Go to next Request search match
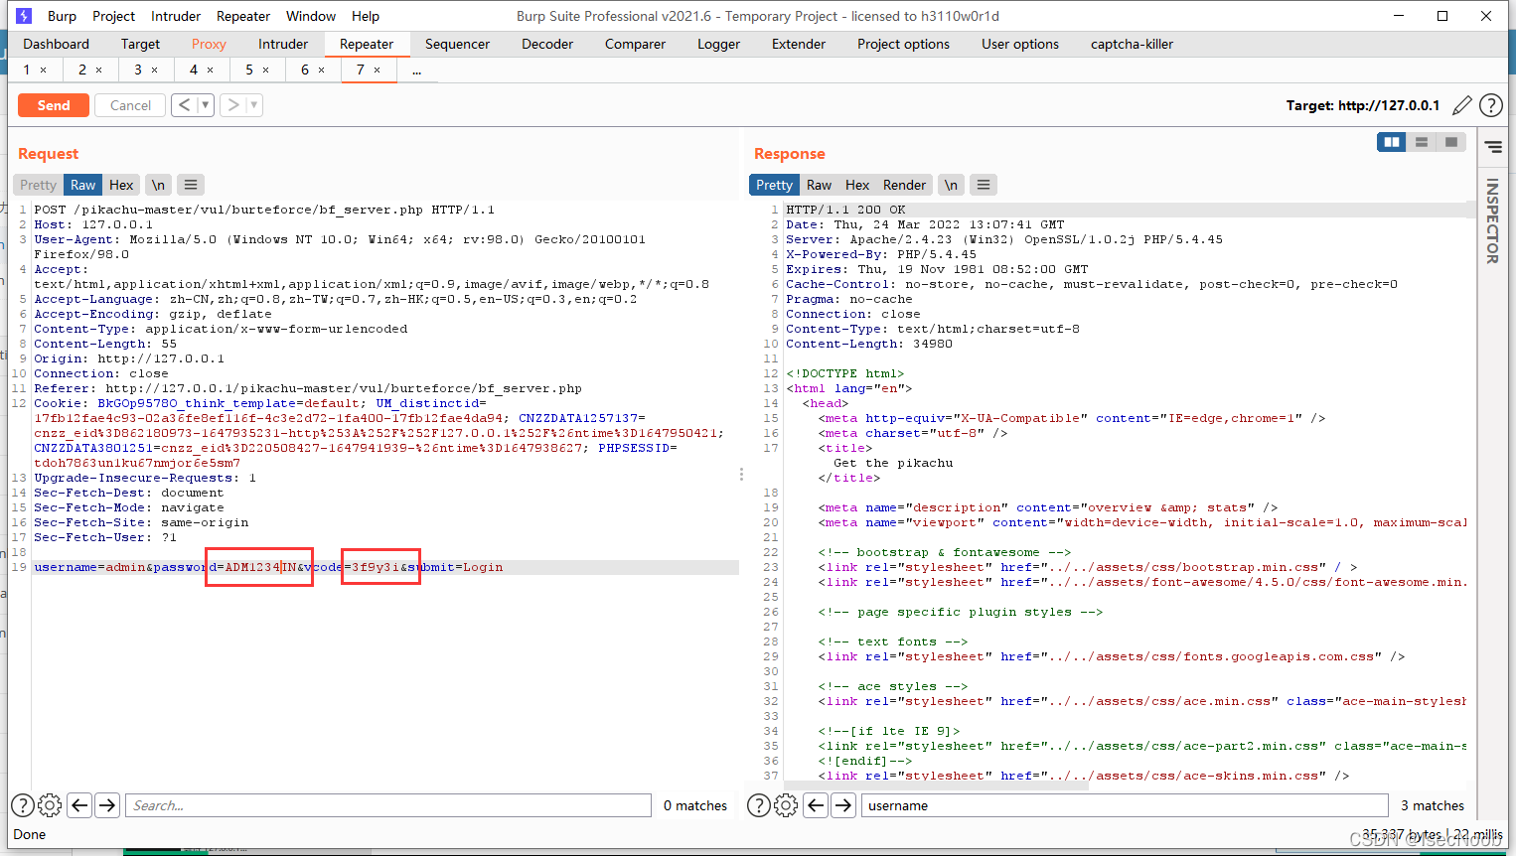Viewport: 1516px width, 856px height. (107, 805)
